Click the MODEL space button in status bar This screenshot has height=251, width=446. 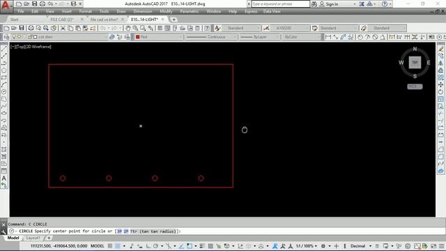click(x=98, y=246)
